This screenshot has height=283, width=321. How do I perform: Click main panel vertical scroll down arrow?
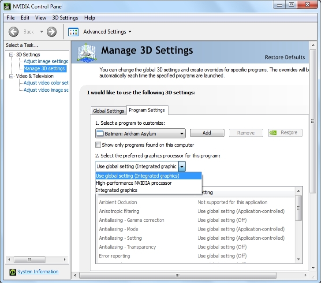pos(313,268)
